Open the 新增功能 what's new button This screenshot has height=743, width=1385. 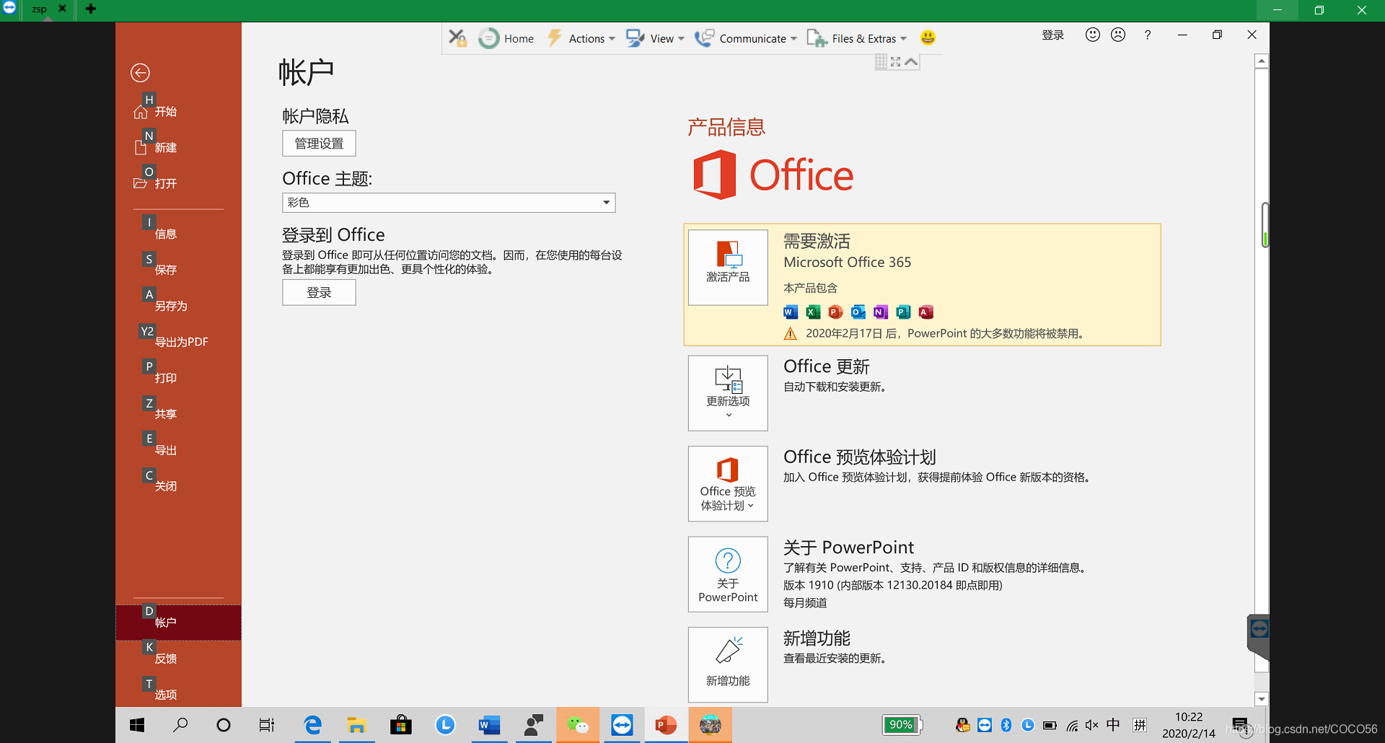[x=728, y=664]
